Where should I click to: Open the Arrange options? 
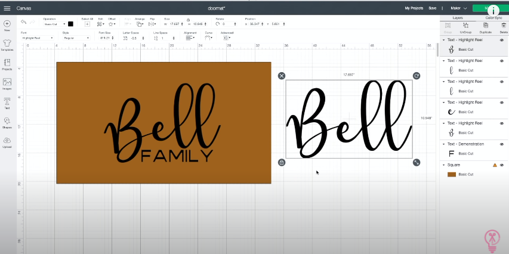pyautogui.click(x=140, y=24)
